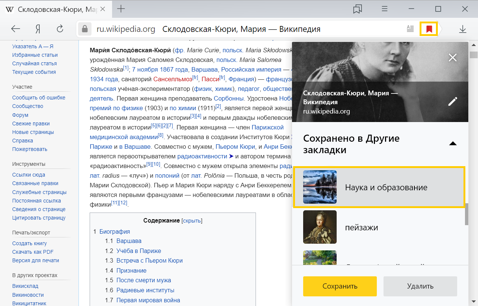
Task: Open the 'полоний' article link
Action: [167, 175]
